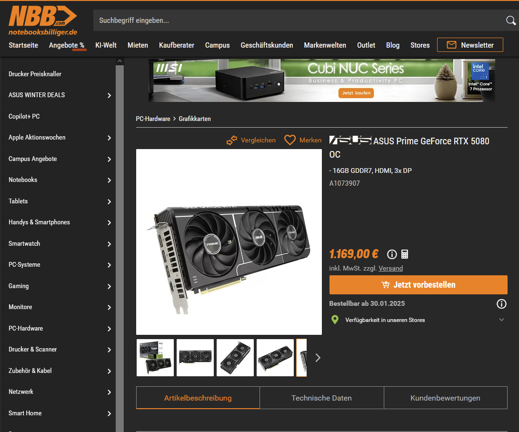
Task: Click the Jetzt vorbestellen button
Action: coord(418,285)
